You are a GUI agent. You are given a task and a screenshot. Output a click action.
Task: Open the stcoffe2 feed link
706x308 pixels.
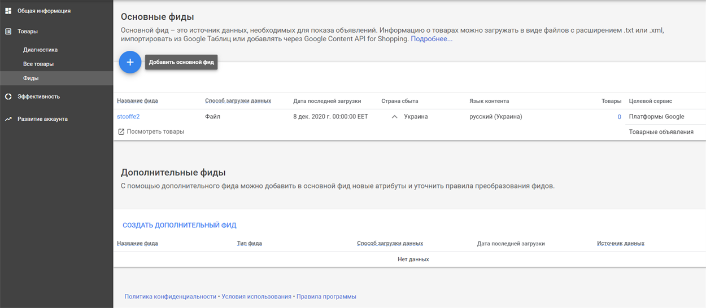[x=128, y=117]
